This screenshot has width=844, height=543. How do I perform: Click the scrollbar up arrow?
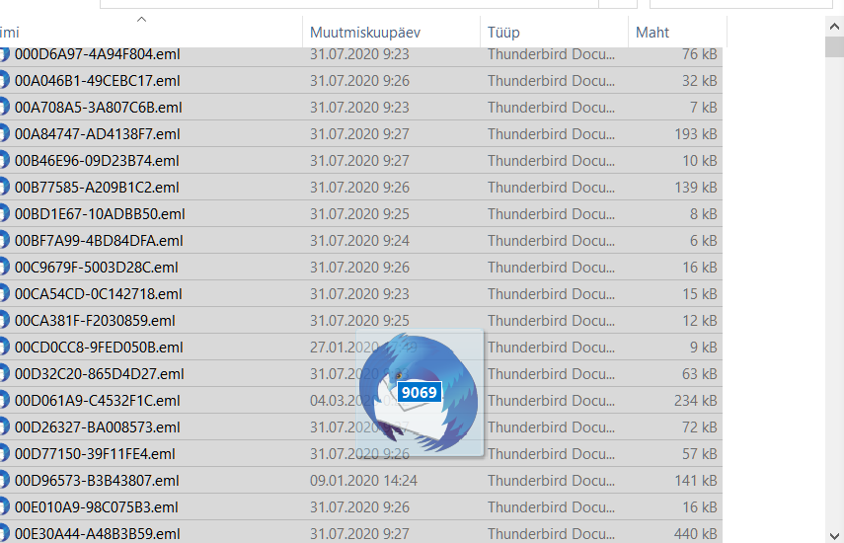pos(834,27)
